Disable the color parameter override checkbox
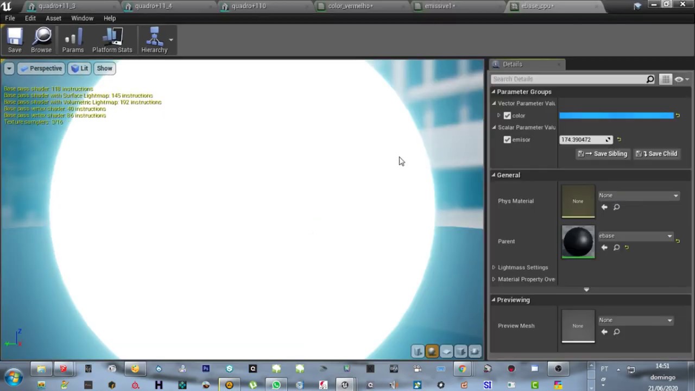 [507, 116]
